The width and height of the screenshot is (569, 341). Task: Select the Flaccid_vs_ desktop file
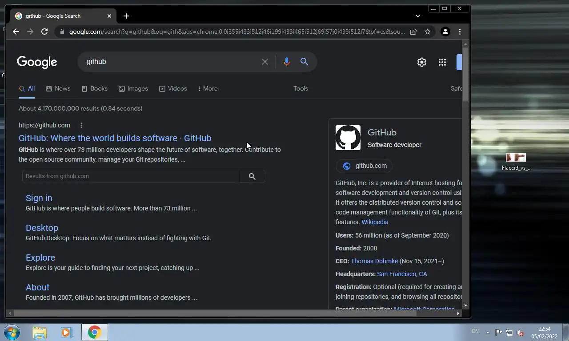(x=516, y=162)
